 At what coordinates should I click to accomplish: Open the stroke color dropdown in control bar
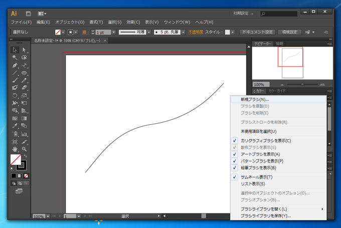tap(76, 32)
